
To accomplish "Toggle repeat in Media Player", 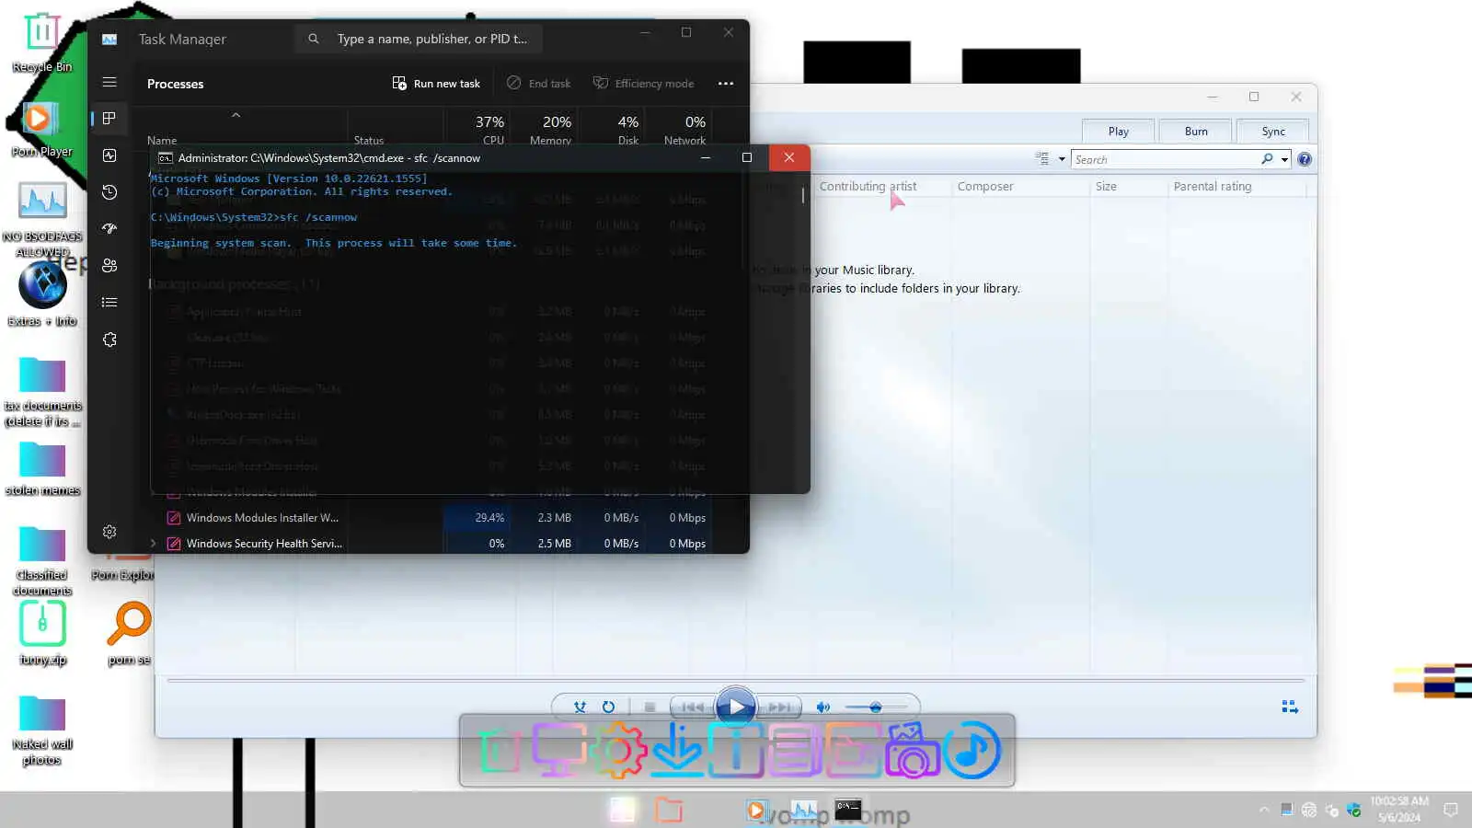I will tap(608, 707).
